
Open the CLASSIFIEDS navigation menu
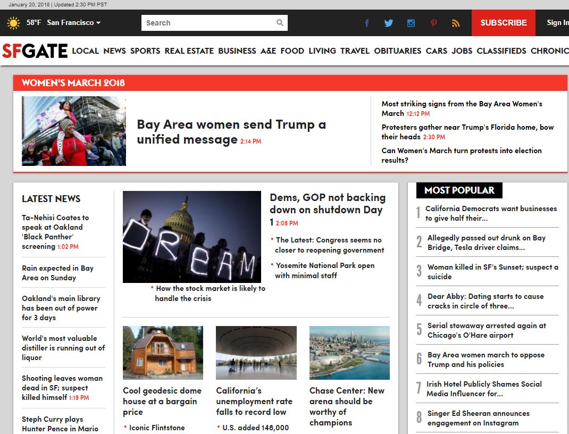pos(501,51)
